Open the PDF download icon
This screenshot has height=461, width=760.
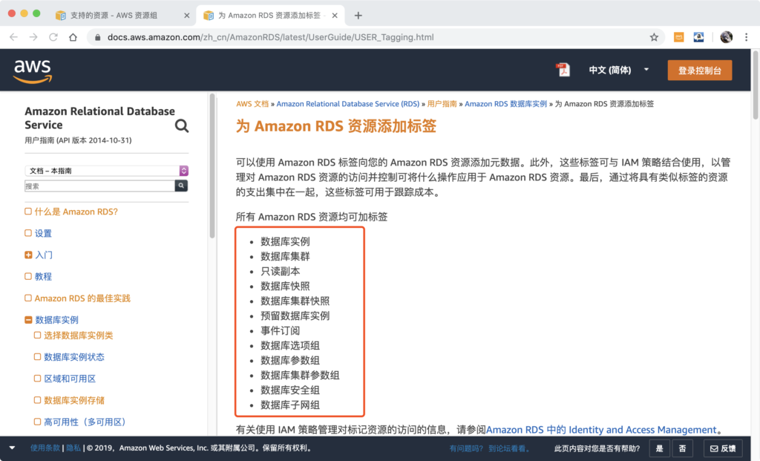tap(563, 70)
